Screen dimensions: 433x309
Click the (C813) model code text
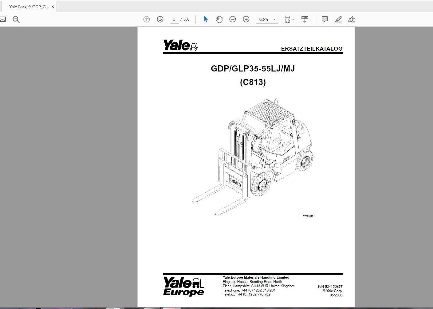(x=253, y=82)
